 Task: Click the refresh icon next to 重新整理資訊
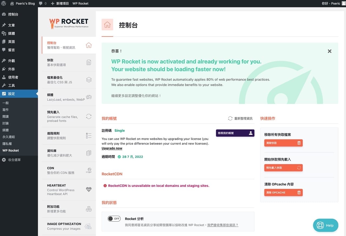click(x=230, y=118)
